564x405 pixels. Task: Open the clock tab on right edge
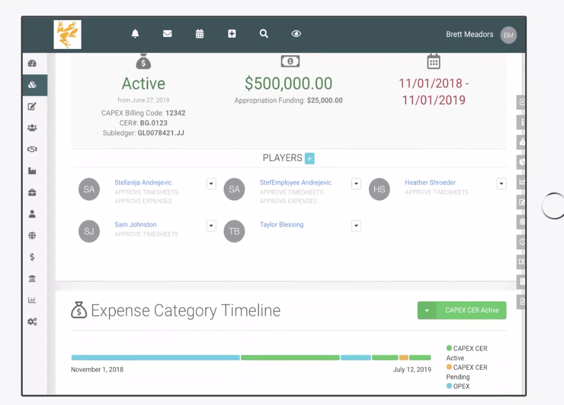(x=522, y=241)
